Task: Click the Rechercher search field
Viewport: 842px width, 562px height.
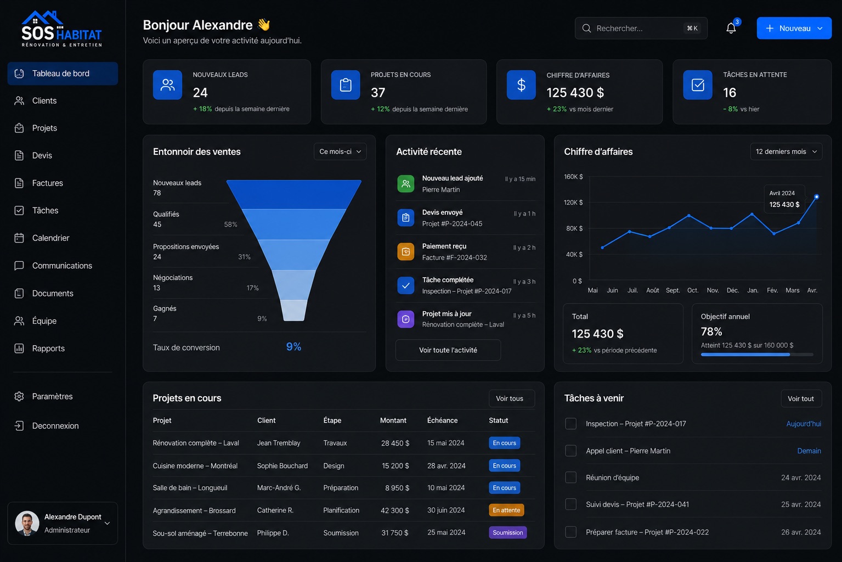Action: pyautogui.click(x=641, y=28)
